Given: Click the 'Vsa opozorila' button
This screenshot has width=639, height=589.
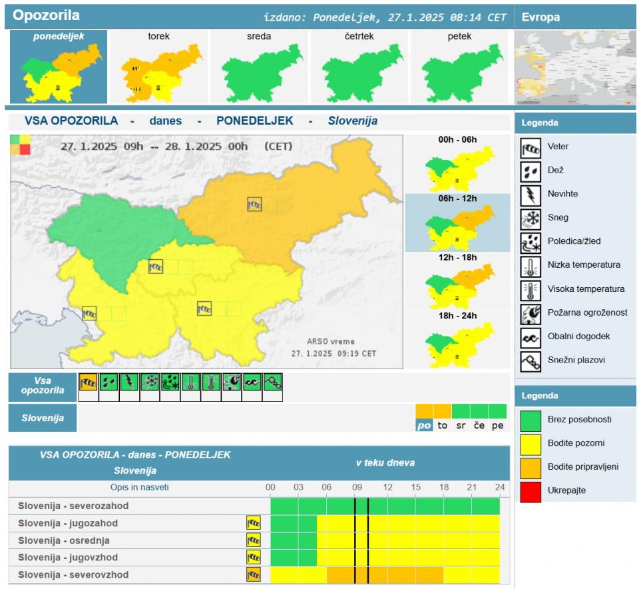Looking at the screenshot, I should [x=43, y=386].
